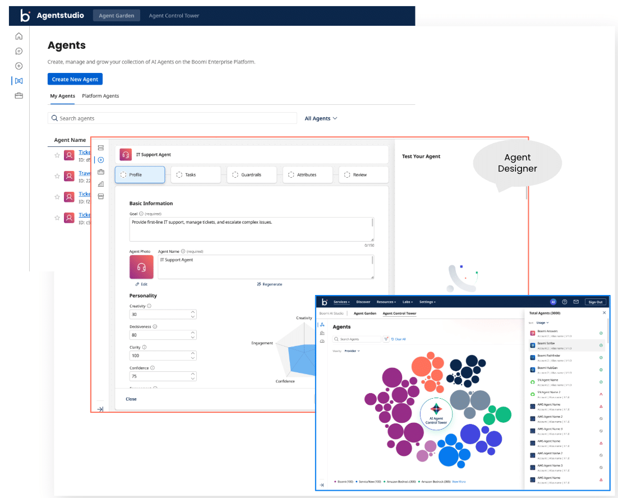The height and width of the screenshot is (498, 618).
Task: Click the gauge icon in Control Tower sidebar
Action: pos(322,341)
